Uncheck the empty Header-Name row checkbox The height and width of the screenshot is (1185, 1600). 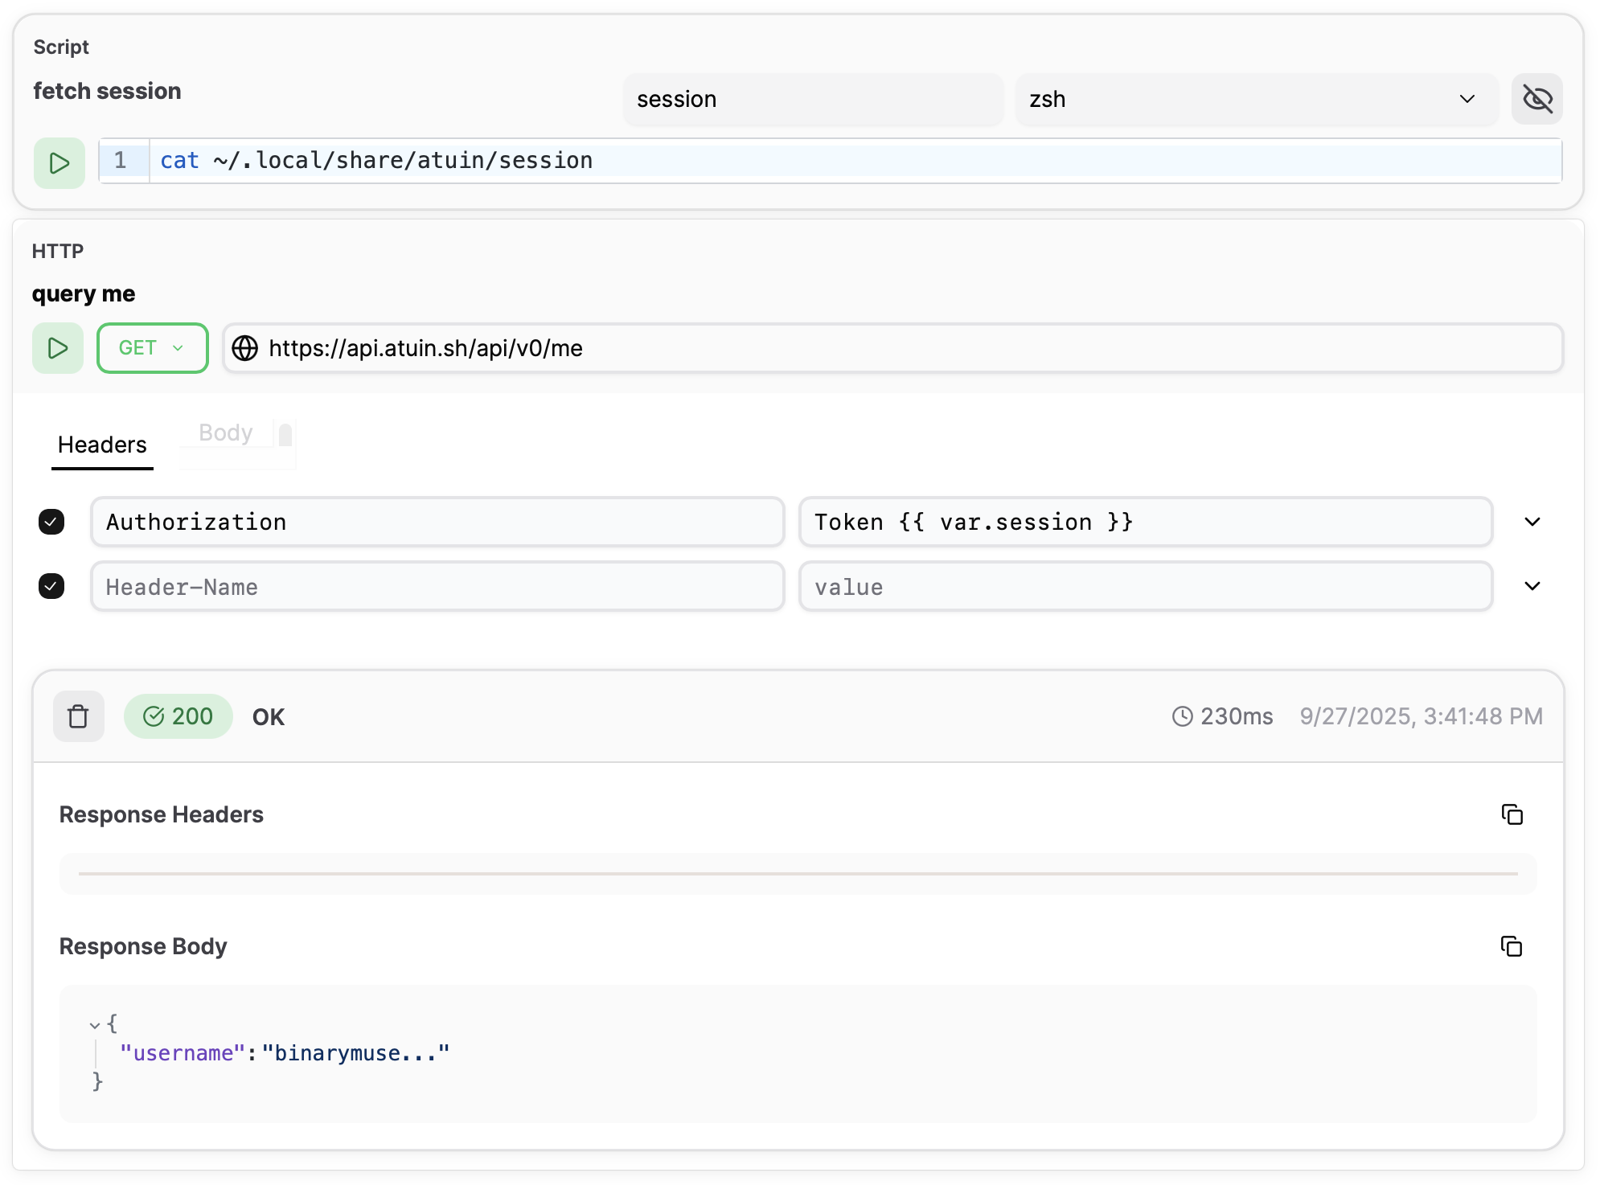[51, 586]
